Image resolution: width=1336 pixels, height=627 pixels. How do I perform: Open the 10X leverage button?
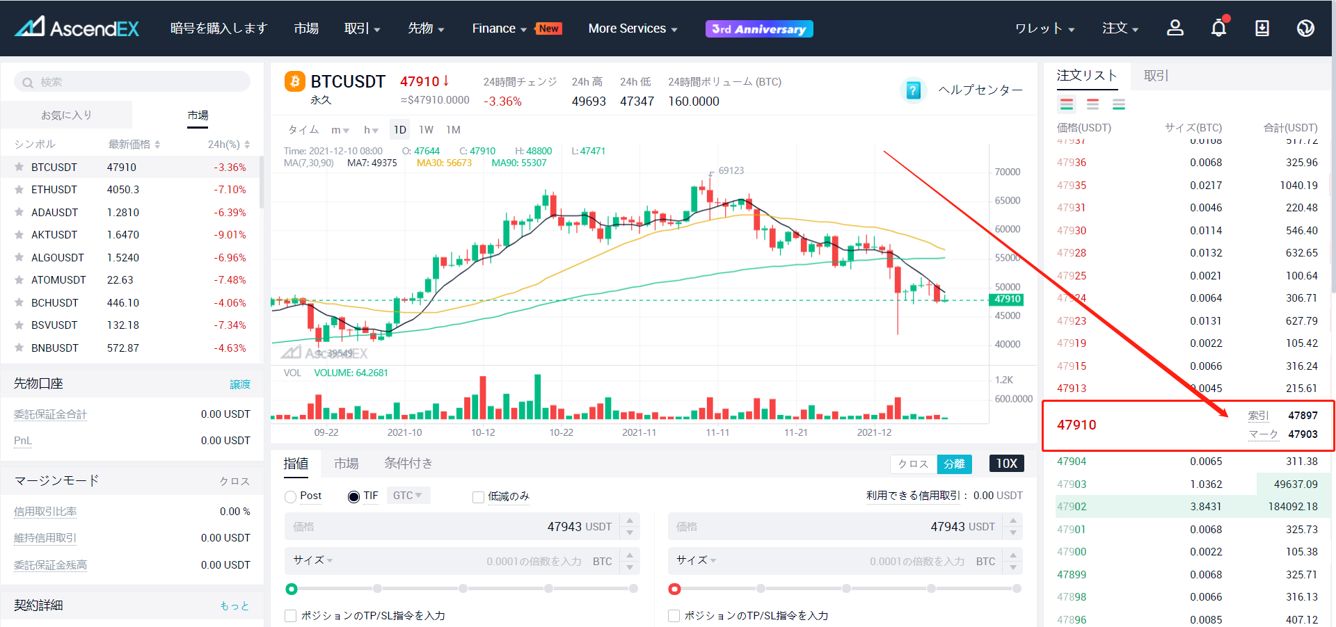click(1006, 464)
